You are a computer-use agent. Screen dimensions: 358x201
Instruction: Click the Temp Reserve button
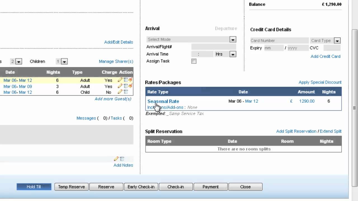(71, 187)
